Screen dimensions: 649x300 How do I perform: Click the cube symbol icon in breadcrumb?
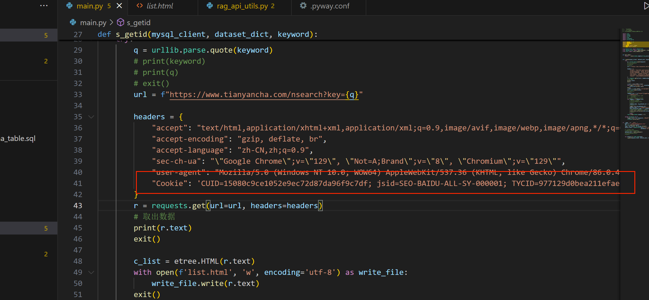pyautogui.click(x=120, y=23)
